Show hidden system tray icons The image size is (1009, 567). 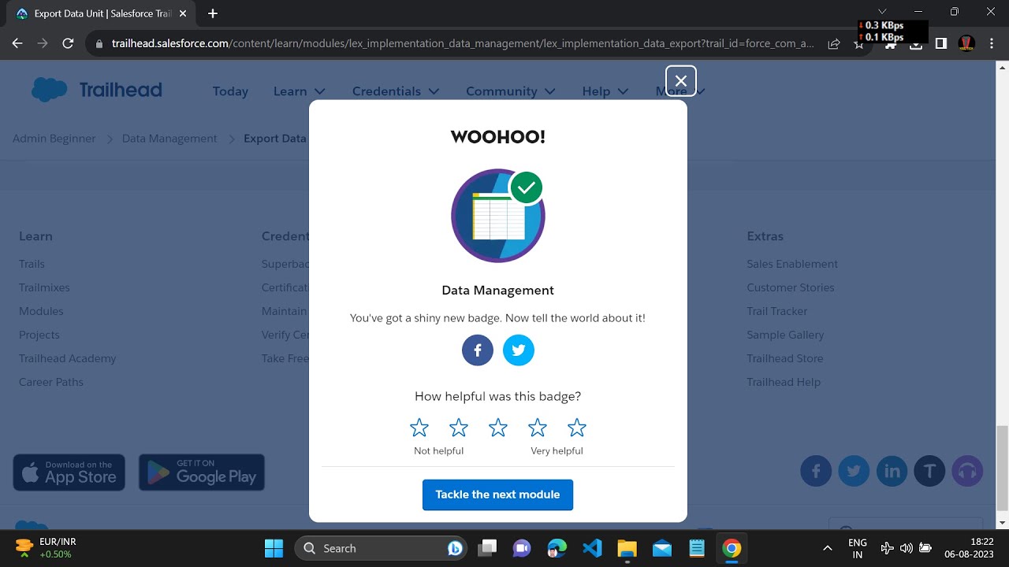pyautogui.click(x=827, y=548)
